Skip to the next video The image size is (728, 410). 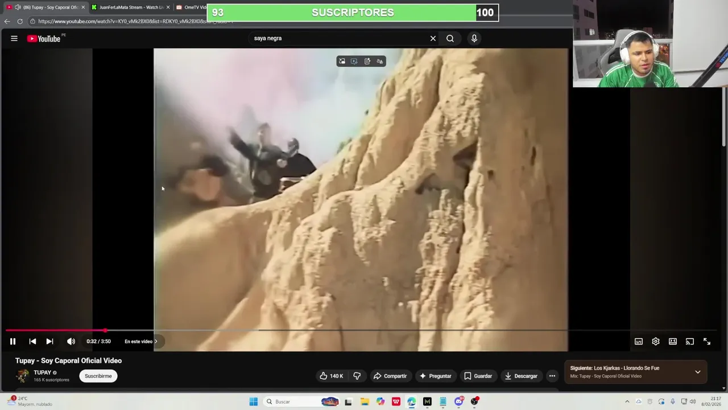tap(49, 341)
